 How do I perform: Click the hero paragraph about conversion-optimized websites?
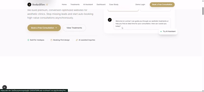tap(60, 14)
